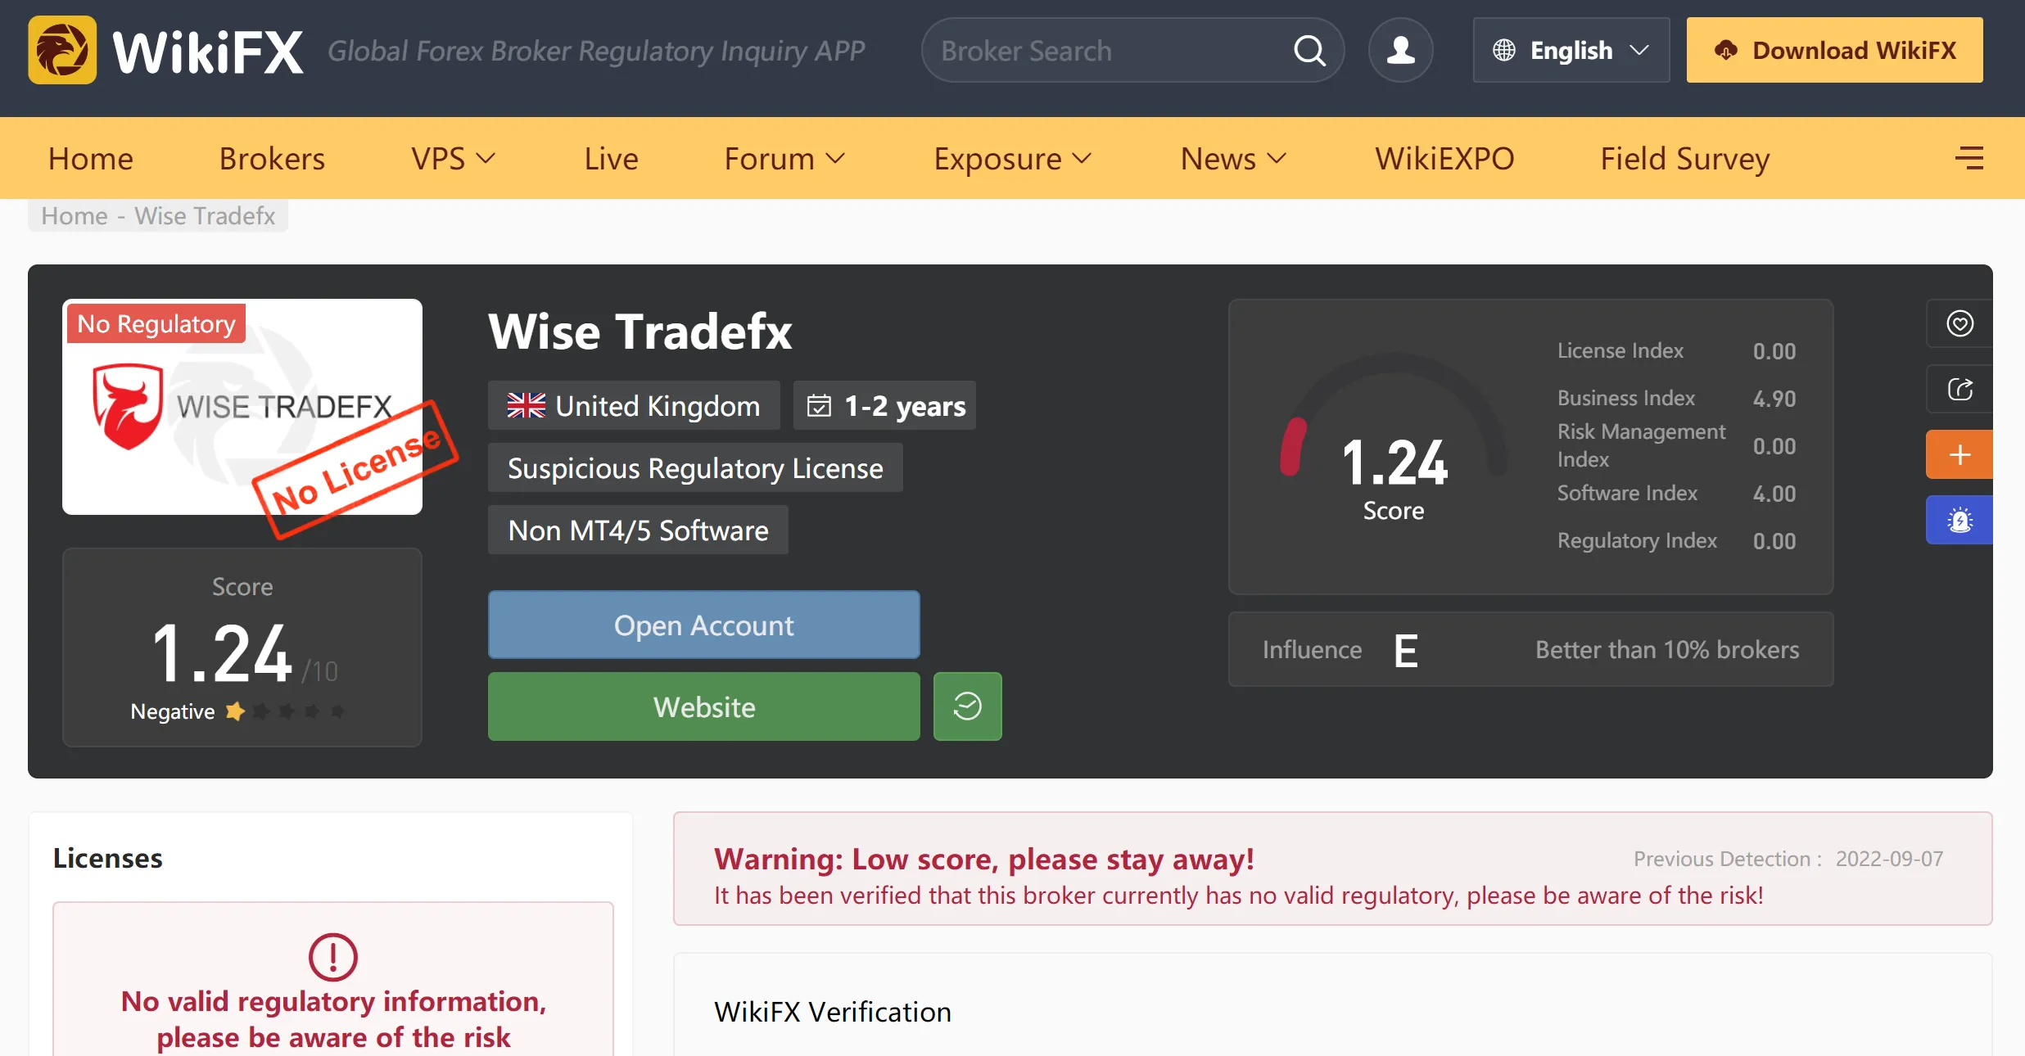
Task: Click the Software Index value 4.00
Action: click(1774, 494)
